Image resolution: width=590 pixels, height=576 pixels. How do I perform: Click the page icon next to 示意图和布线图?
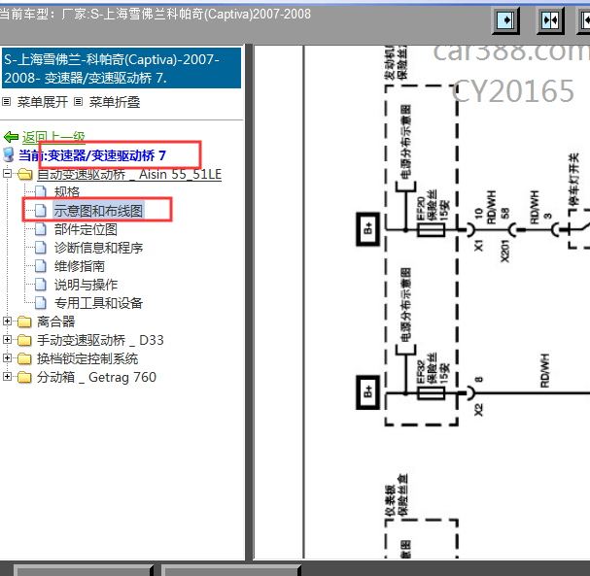tap(41, 211)
